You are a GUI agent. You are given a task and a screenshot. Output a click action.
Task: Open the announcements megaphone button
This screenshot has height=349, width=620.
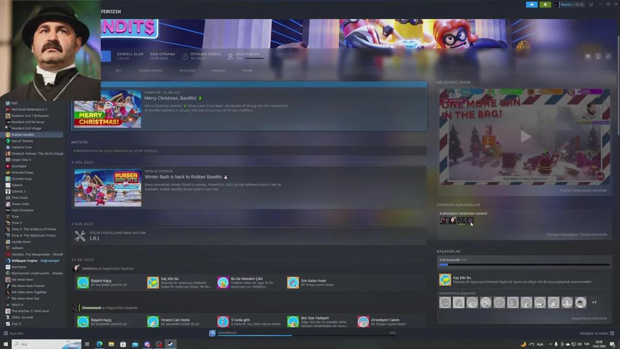(x=531, y=4)
